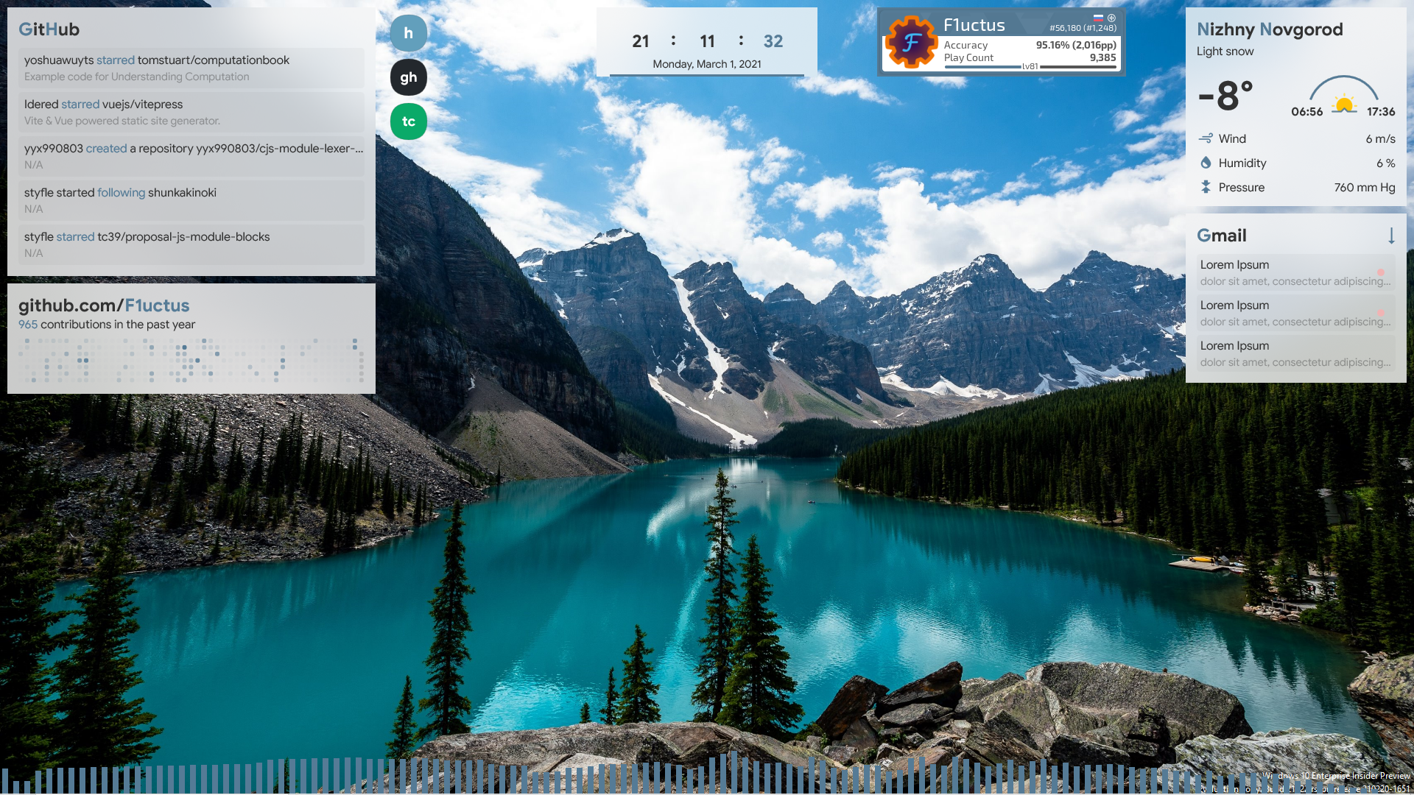
Task: Open styfle following shunkakinoki event
Action: [191, 200]
